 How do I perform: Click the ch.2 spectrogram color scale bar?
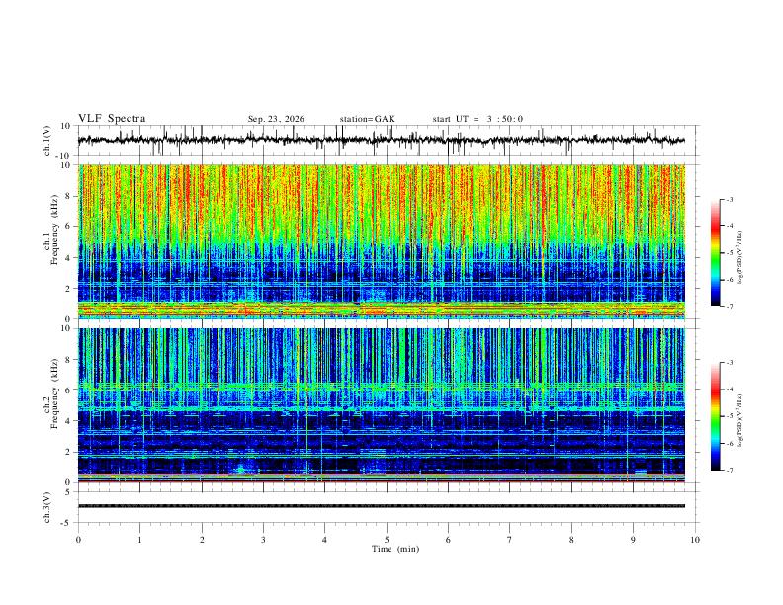click(x=715, y=416)
